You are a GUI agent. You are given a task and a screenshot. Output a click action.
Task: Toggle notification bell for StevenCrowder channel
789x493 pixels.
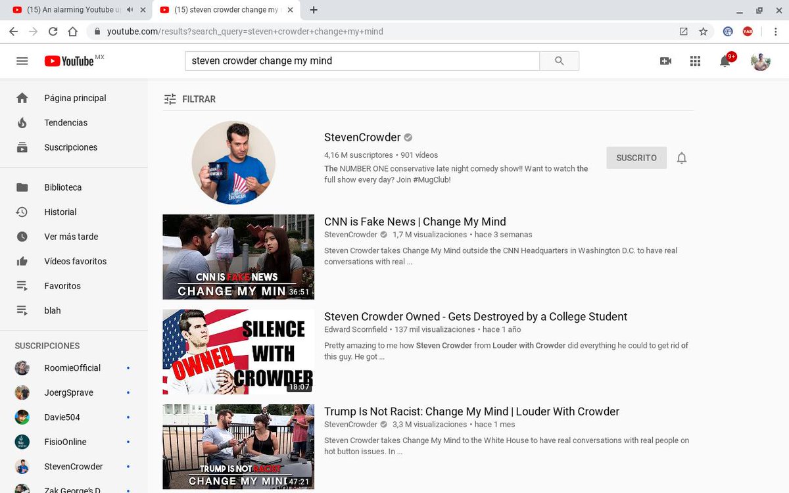tap(682, 158)
